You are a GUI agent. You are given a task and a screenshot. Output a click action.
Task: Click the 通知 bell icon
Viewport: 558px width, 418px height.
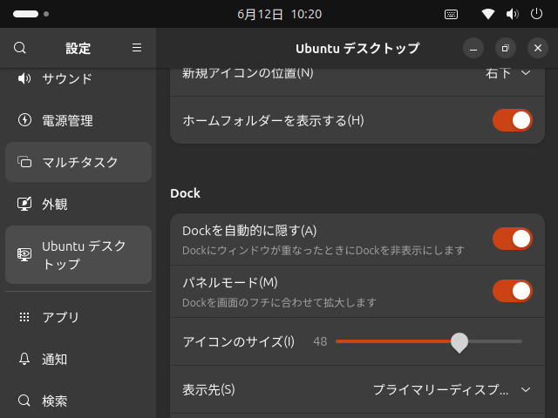pyautogui.click(x=24, y=359)
